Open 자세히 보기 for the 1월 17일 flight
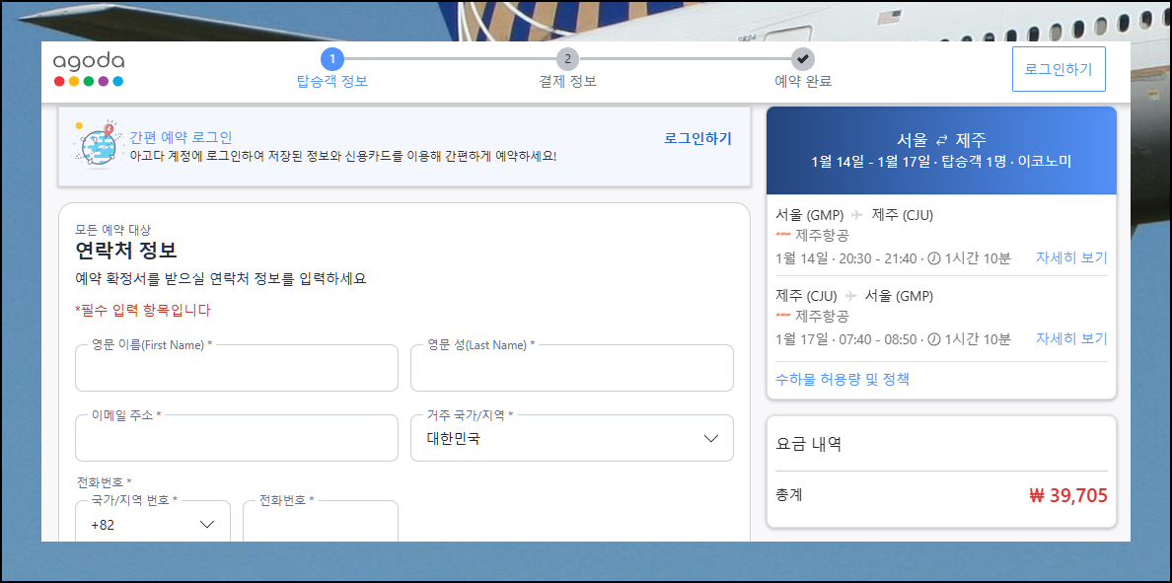This screenshot has height=583, width=1172. click(x=1071, y=339)
